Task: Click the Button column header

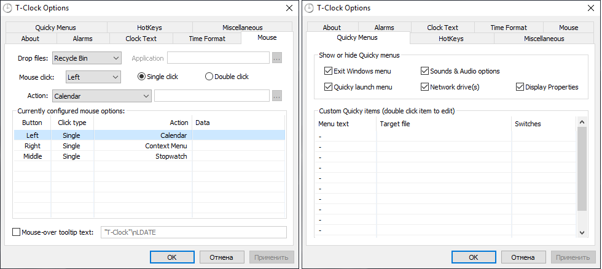Action: point(32,123)
